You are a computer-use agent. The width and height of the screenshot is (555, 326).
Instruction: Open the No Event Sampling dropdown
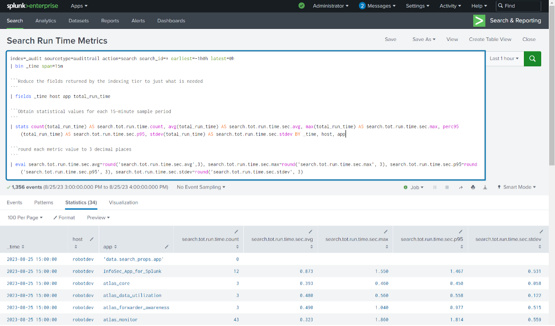[201, 187]
